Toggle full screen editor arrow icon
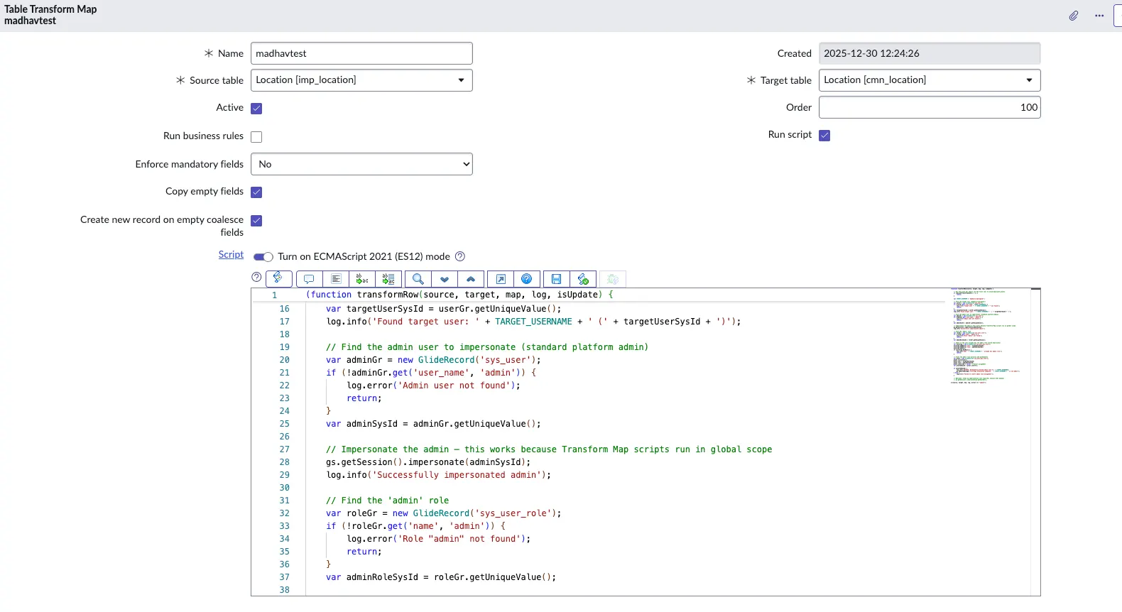The height and width of the screenshot is (612, 1122). click(x=501, y=279)
